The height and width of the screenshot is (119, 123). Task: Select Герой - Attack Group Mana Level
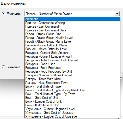point(72,41)
